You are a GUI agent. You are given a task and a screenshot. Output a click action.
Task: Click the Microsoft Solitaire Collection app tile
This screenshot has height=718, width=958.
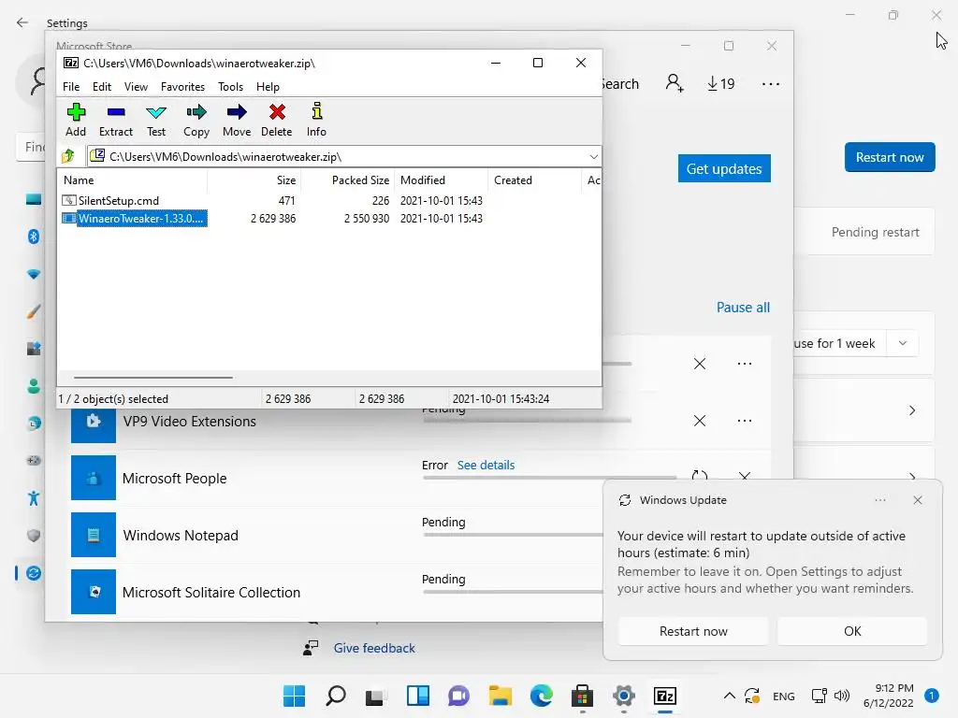click(94, 592)
